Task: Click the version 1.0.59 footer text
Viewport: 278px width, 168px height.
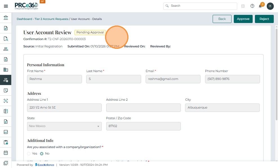Action: [83, 165]
